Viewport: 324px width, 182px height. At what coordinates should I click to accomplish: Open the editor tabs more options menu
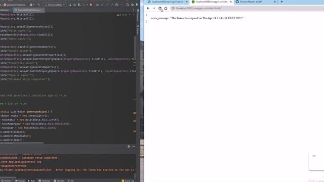(x=134, y=10)
